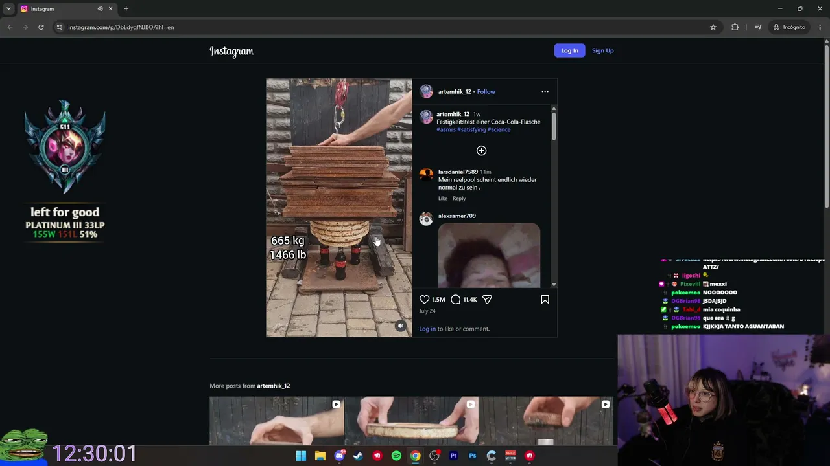Viewport: 830px width, 466px height.
Task: Go back to the previous page
Action: 10,27
